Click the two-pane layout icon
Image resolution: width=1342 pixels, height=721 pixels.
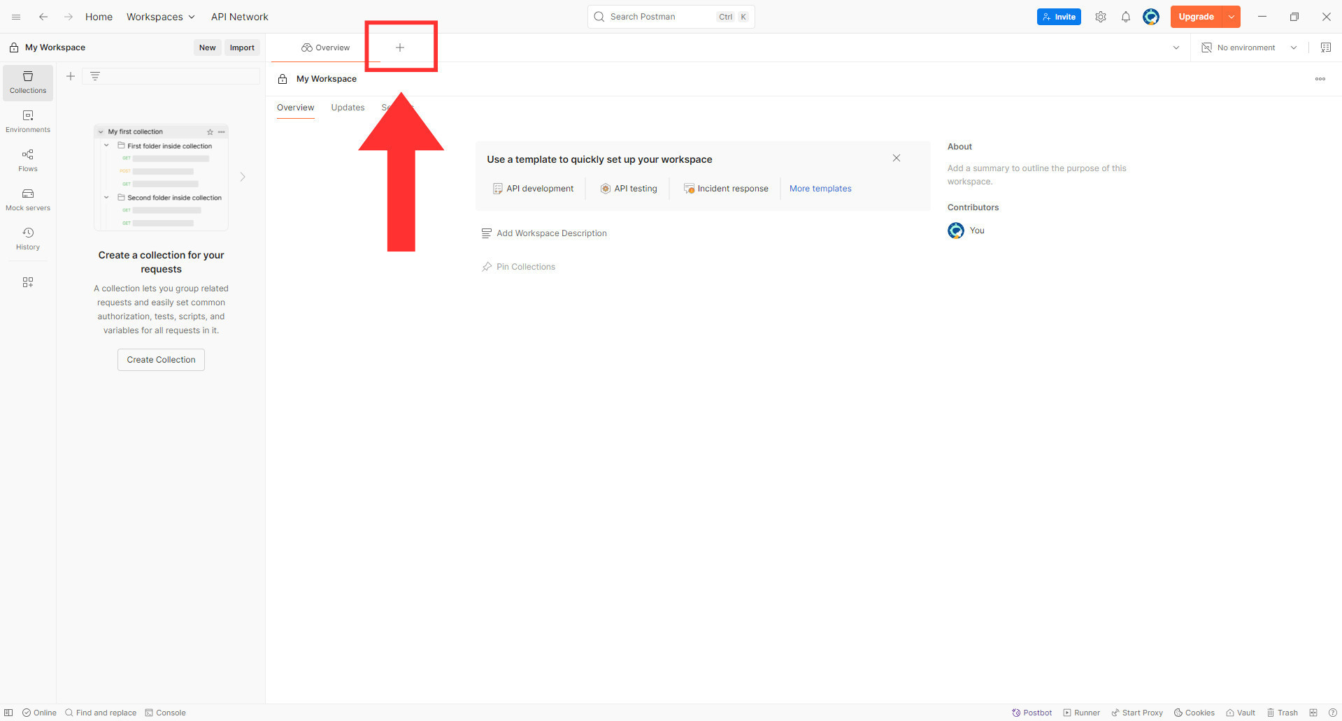click(1313, 713)
